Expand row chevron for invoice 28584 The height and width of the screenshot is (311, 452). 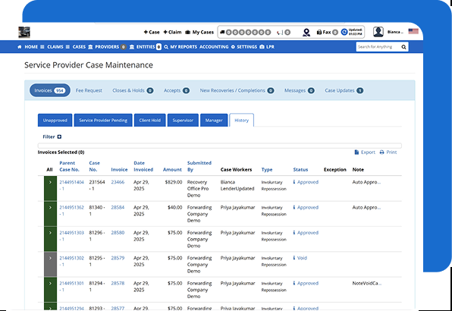tap(50, 208)
